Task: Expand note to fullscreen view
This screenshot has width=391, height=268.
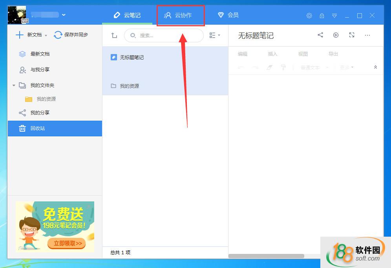Action: [352, 35]
